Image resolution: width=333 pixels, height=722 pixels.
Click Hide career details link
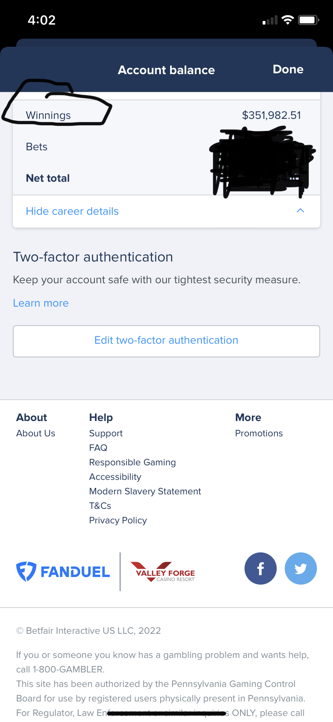(72, 211)
